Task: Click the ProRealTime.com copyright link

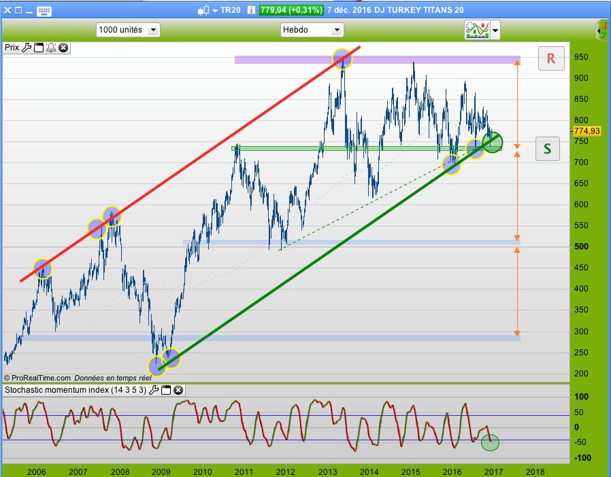Action: 37,378
